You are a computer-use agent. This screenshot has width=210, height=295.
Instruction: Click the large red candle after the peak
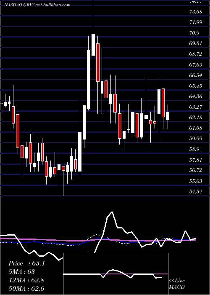pyautogui.click(x=98, y=62)
